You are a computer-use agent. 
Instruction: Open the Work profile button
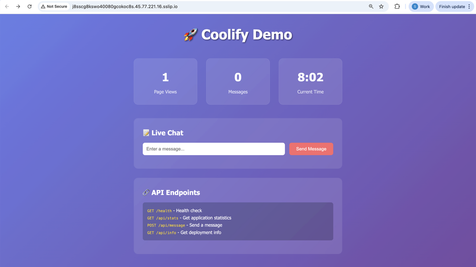421,6
